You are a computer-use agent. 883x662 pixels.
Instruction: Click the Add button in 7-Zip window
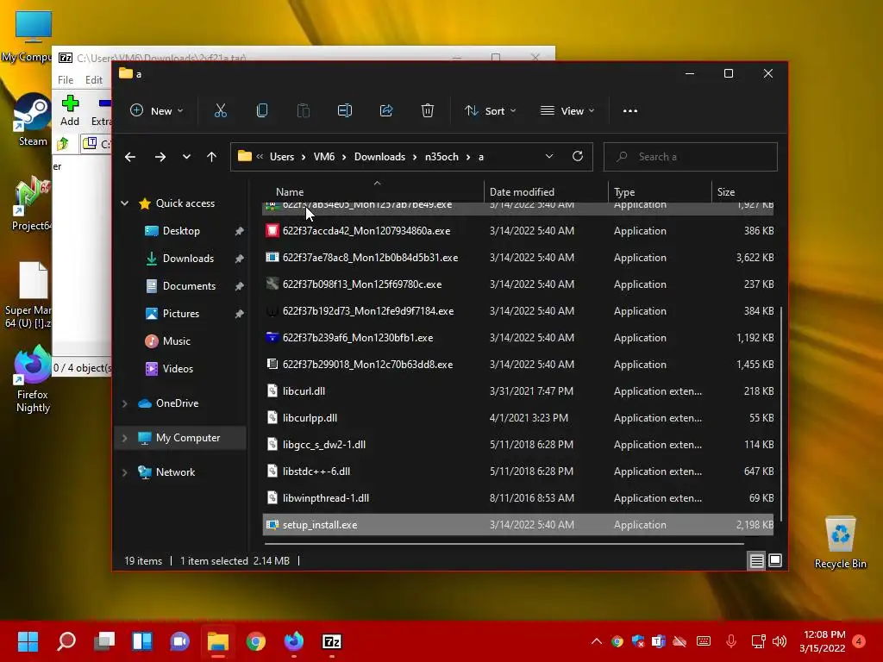pyautogui.click(x=70, y=111)
